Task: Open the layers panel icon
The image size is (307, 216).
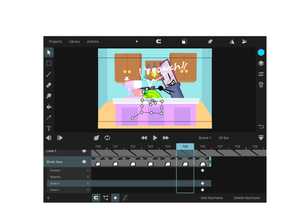Action: [x=261, y=63]
